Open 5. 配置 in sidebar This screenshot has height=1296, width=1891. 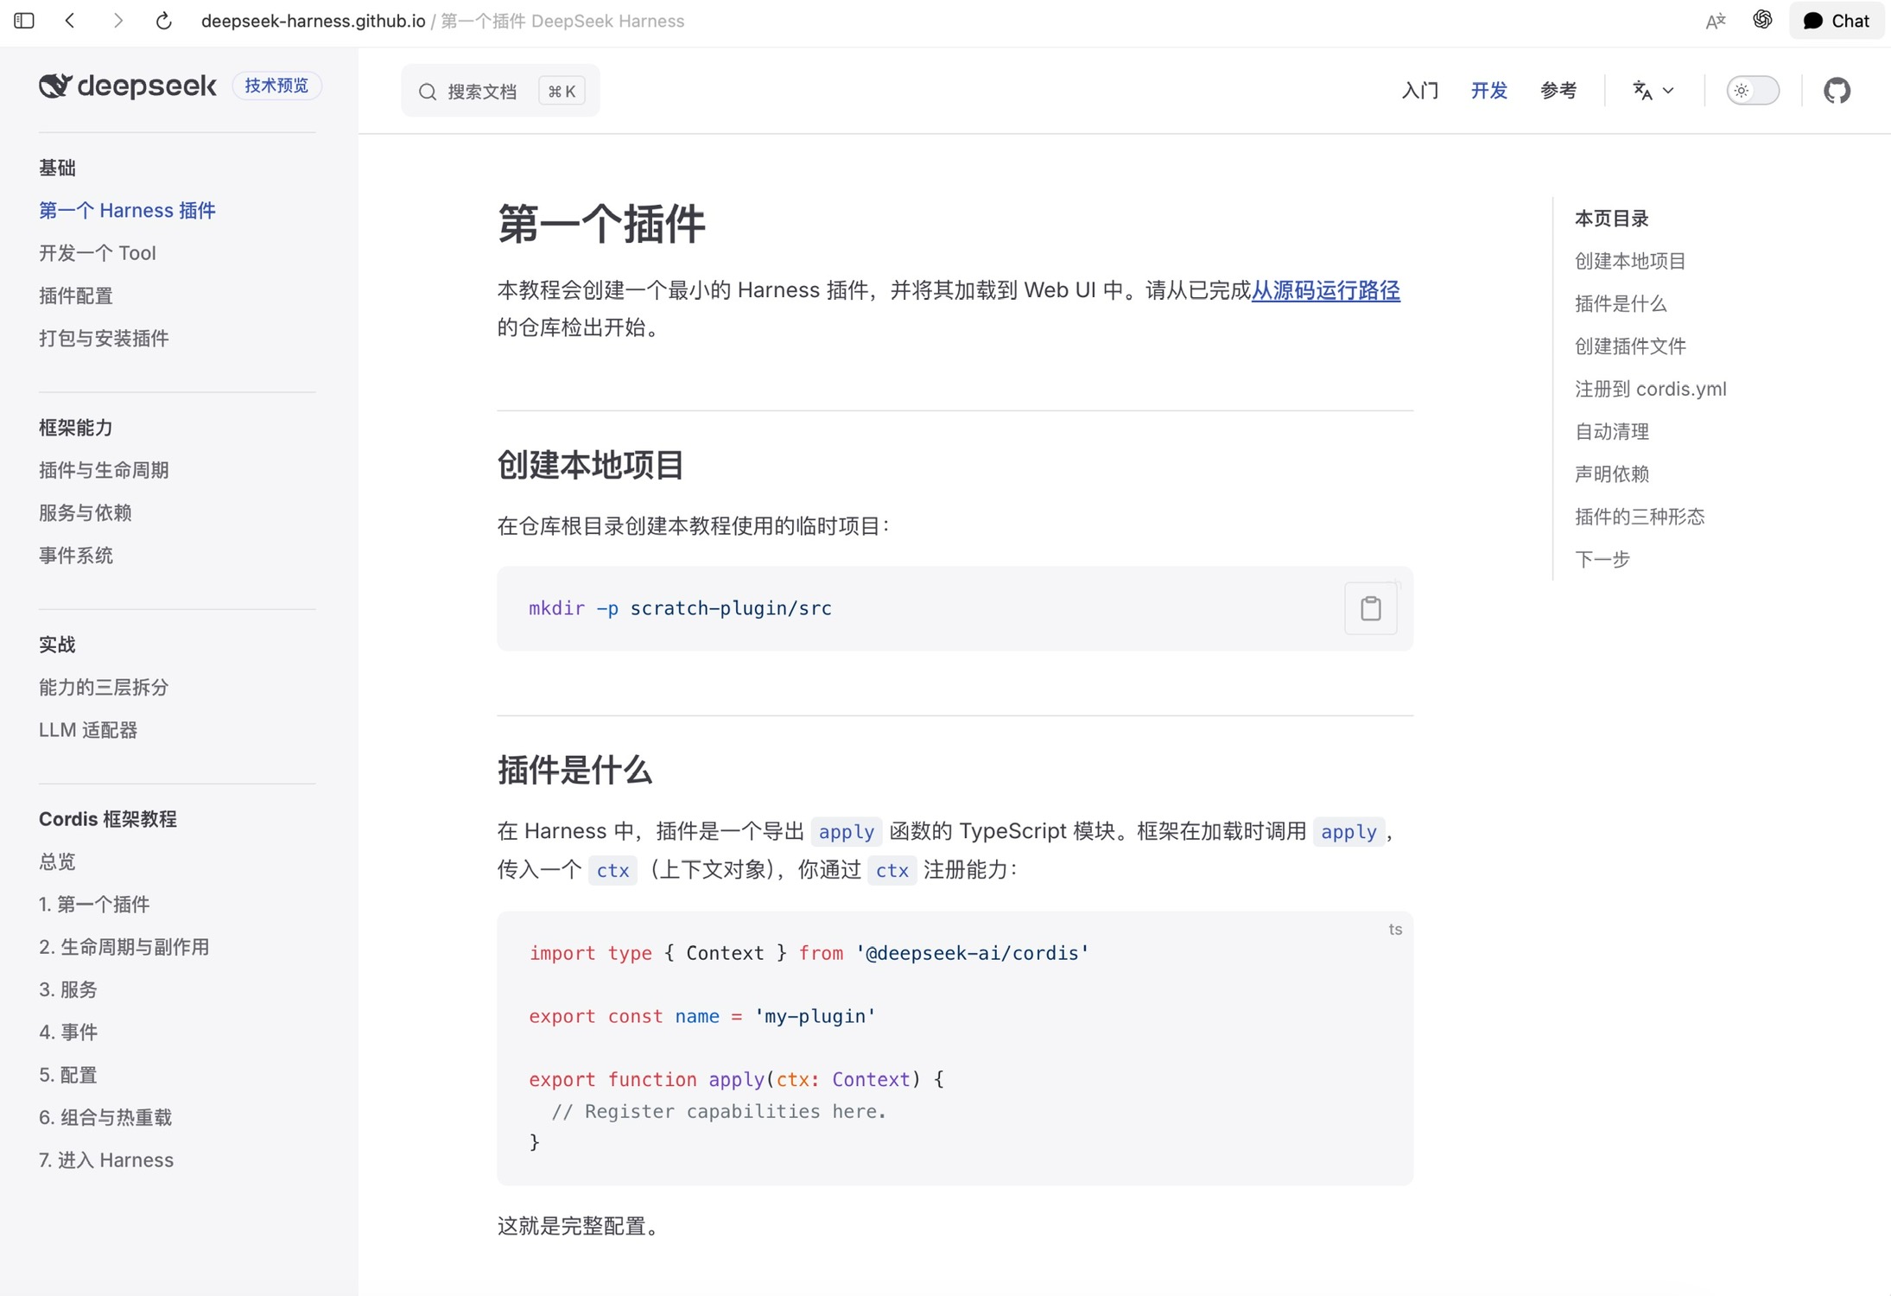pos(68,1075)
